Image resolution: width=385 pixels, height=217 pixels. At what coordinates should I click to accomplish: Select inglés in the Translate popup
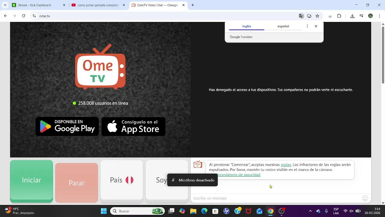coord(247,26)
